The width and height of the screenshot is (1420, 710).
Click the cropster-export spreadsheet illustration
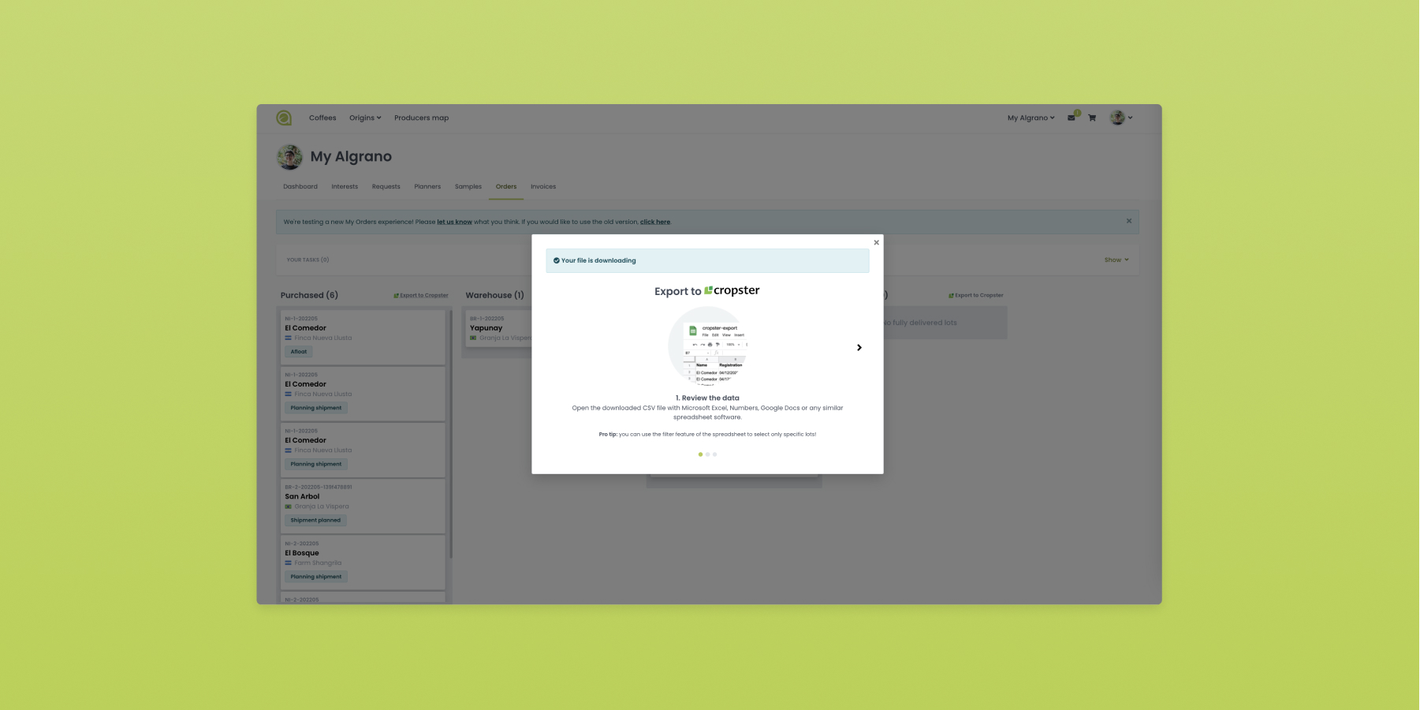click(x=708, y=346)
